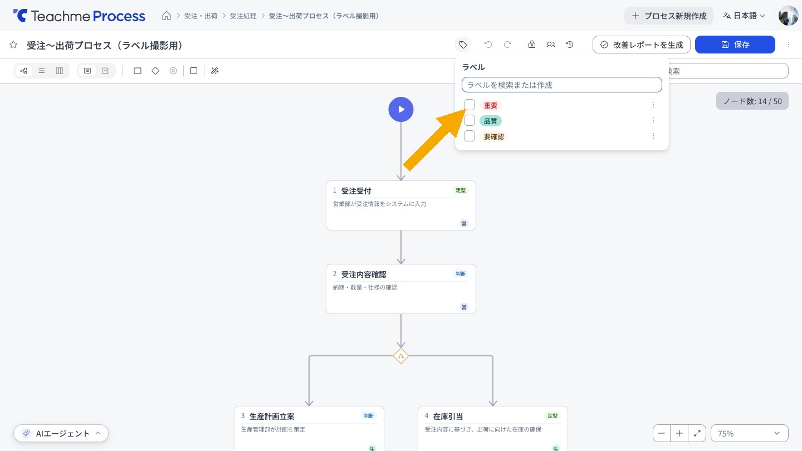Zoom out the canvas with minus
This screenshot has height=451, width=802.
pyautogui.click(x=662, y=433)
